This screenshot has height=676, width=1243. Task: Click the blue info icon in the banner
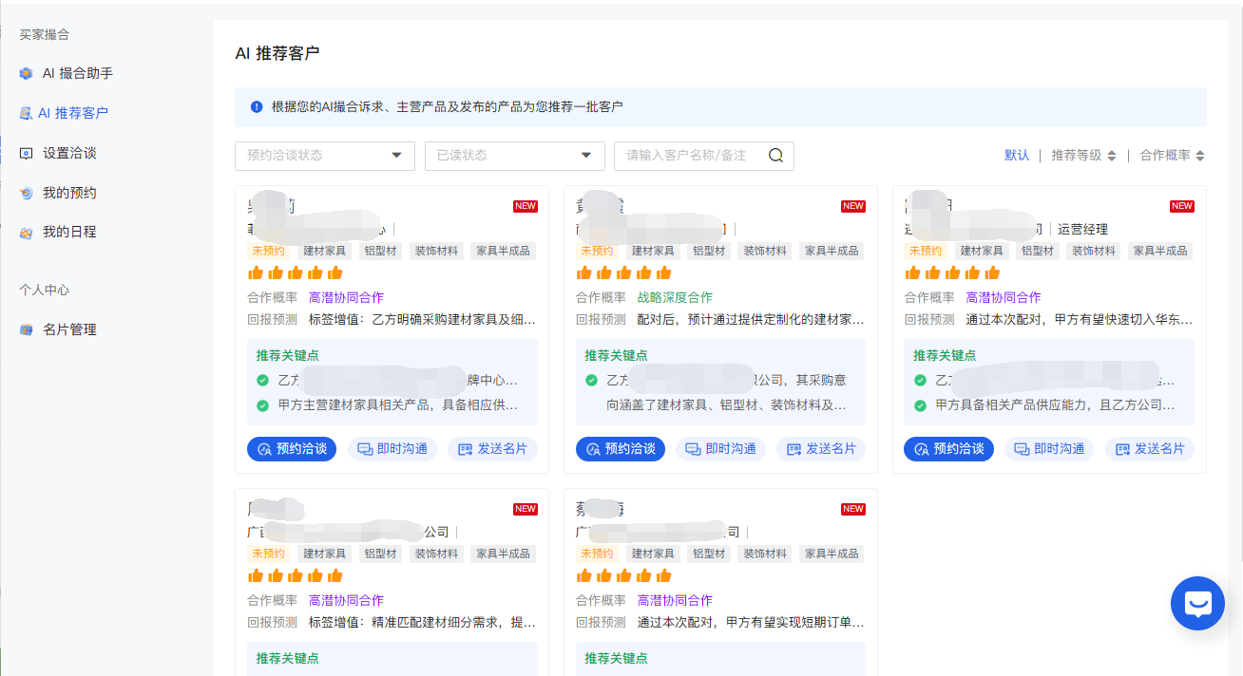coord(257,107)
